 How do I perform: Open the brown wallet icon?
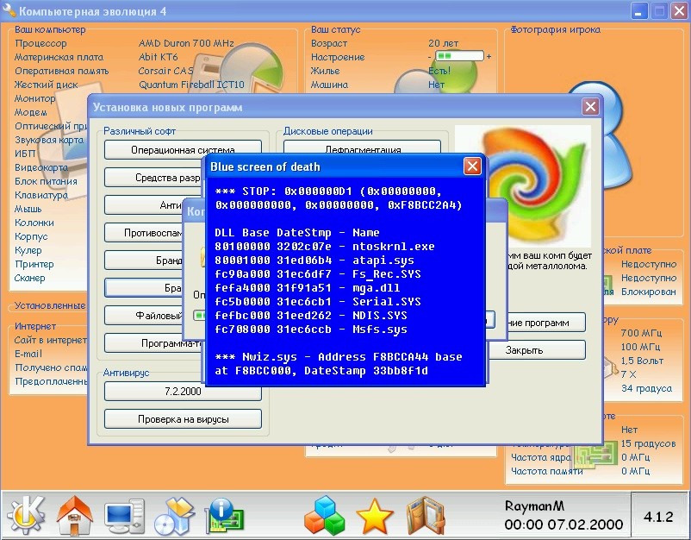pyautogui.click(x=426, y=516)
